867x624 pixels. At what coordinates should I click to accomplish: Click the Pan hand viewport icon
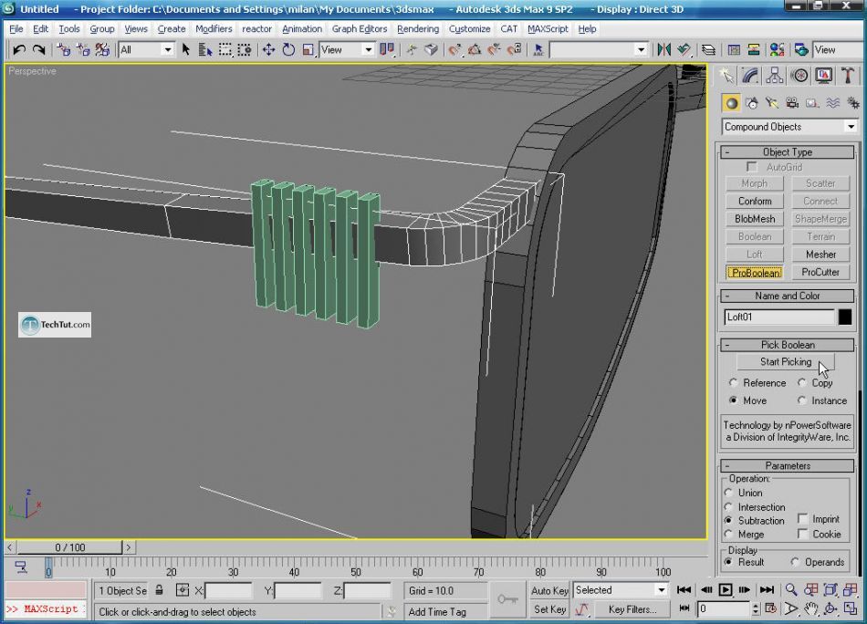(x=810, y=608)
